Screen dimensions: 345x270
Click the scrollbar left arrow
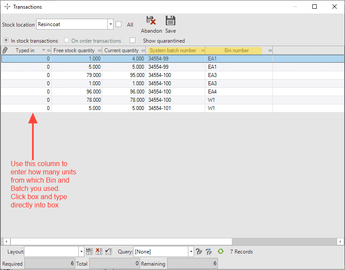tap(7, 241)
